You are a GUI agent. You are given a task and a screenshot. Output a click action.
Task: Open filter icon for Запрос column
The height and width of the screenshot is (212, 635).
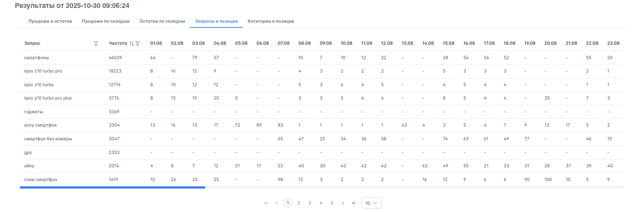[96, 44]
